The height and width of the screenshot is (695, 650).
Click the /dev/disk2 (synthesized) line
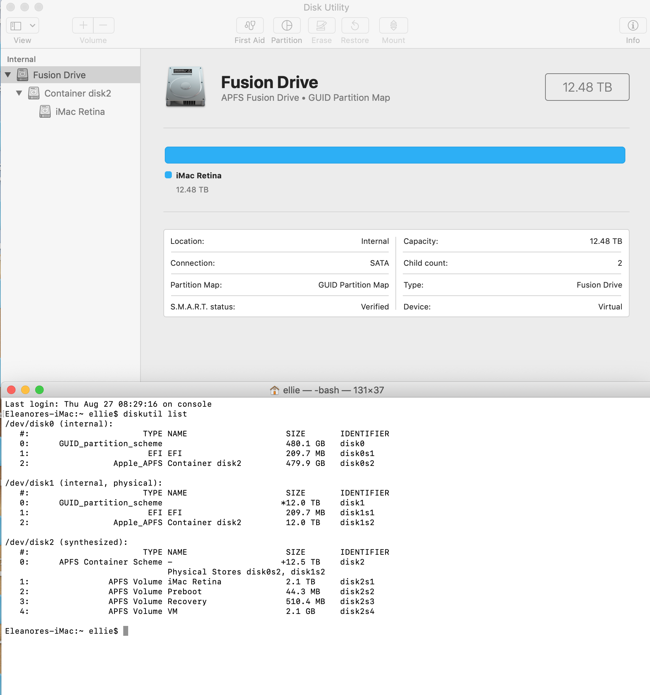pos(66,542)
